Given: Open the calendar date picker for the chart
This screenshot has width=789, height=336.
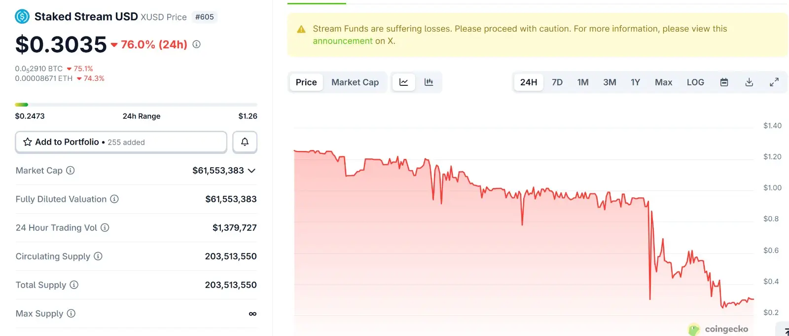Looking at the screenshot, I should pyautogui.click(x=724, y=82).
